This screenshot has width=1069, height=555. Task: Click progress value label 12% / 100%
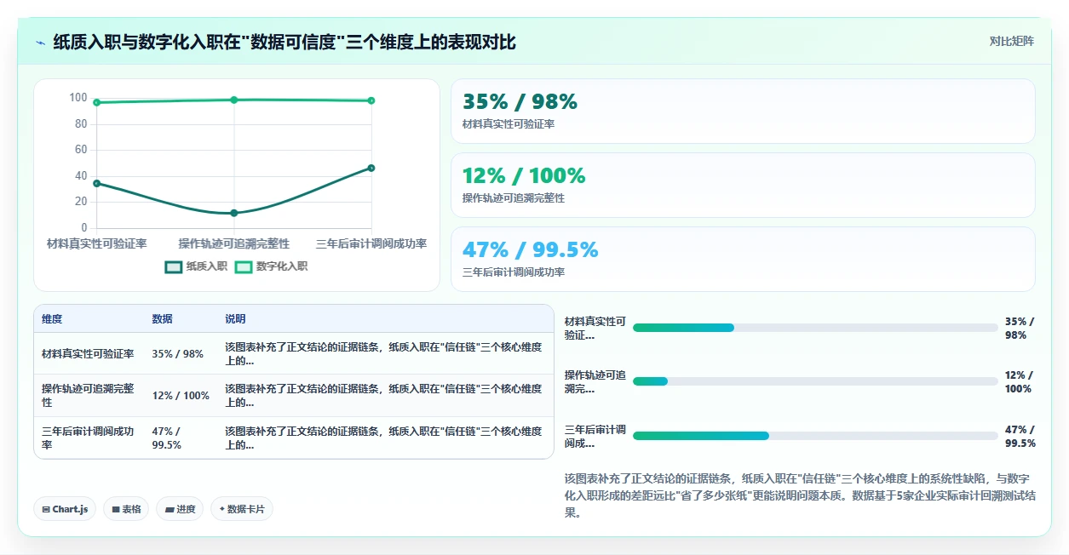[x=1019, y=381]
